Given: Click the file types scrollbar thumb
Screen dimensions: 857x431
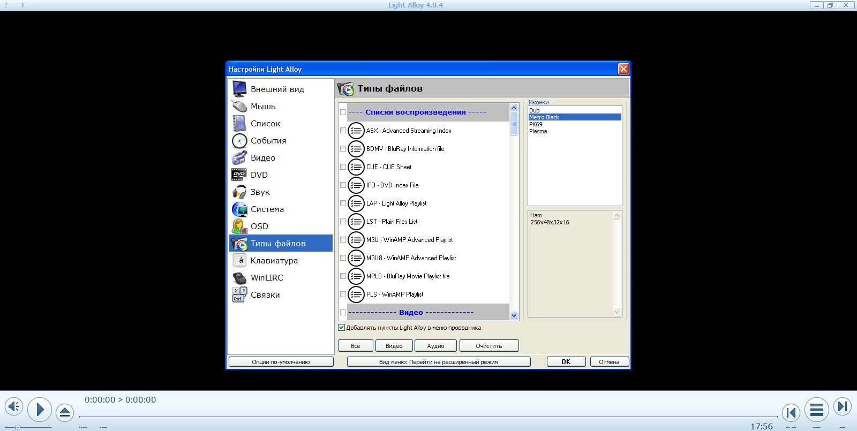Looking at the screenshot, I should [x=514, y=124].
